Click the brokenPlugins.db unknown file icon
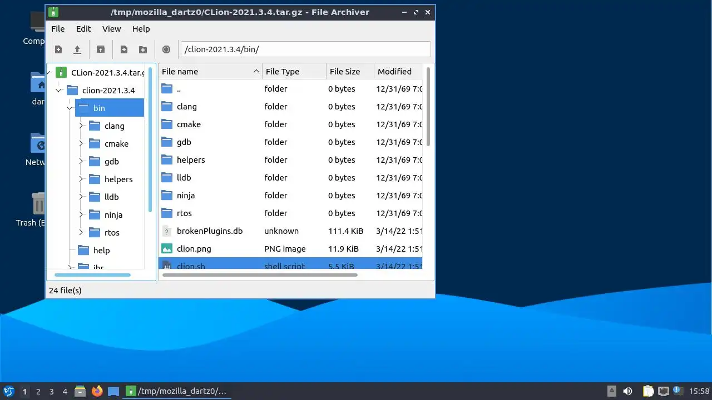 point(167,231)
